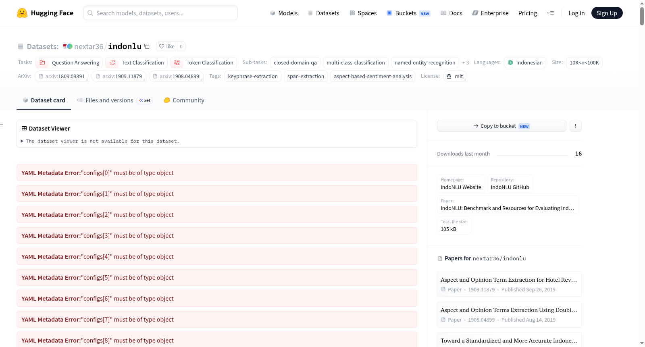Click the configs[4] YAML Metadata Error text
This screenshot has height=347, width=645.
98,257
